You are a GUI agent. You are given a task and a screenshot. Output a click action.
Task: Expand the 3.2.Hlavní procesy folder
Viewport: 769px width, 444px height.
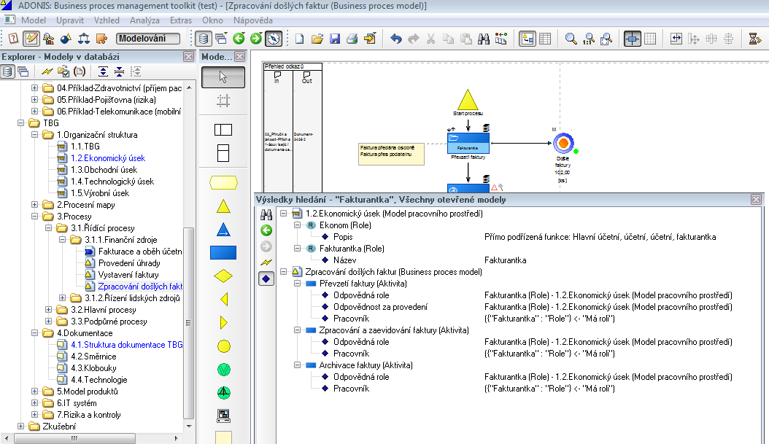(49, 310)
